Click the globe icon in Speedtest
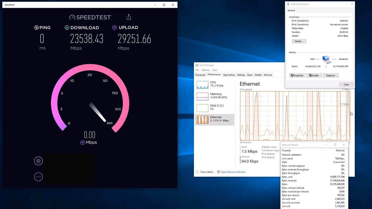Screen dimensions: 372x209 tap(38, 161)
